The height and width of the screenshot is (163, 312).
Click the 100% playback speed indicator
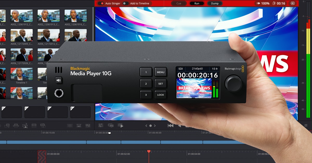pyautogui.click(x=263, y=3)
